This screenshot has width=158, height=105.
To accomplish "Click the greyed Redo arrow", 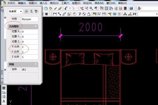I will click(73, 8).
